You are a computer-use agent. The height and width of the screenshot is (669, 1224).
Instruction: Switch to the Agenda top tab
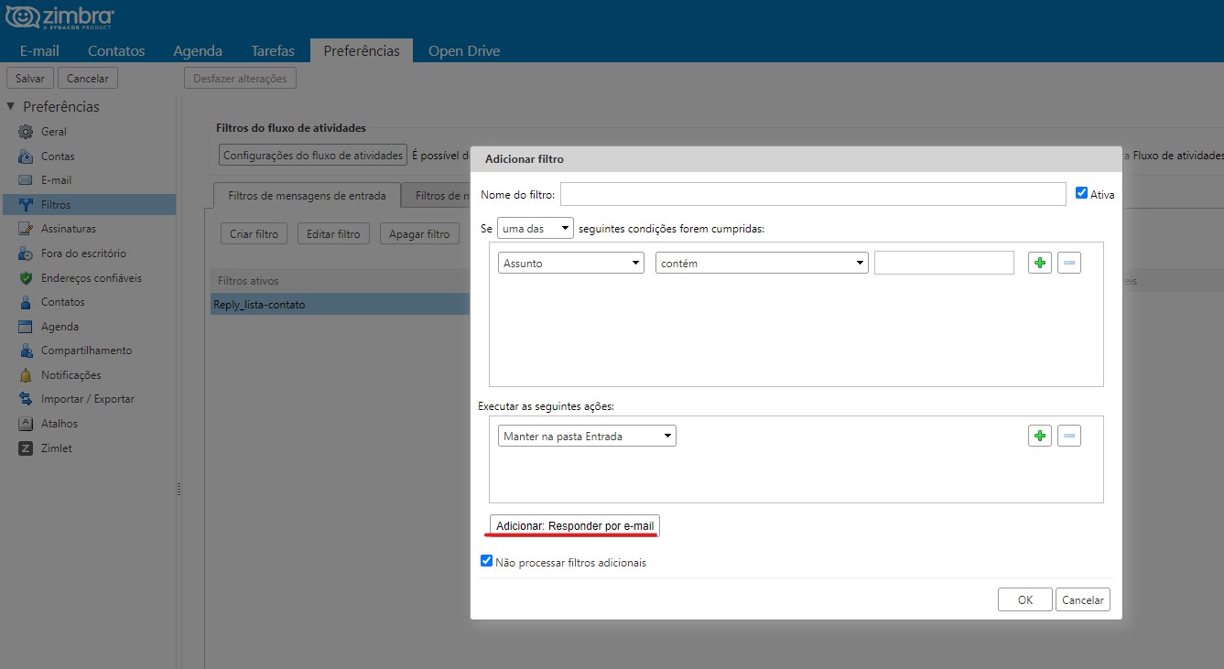coord(198,51)
